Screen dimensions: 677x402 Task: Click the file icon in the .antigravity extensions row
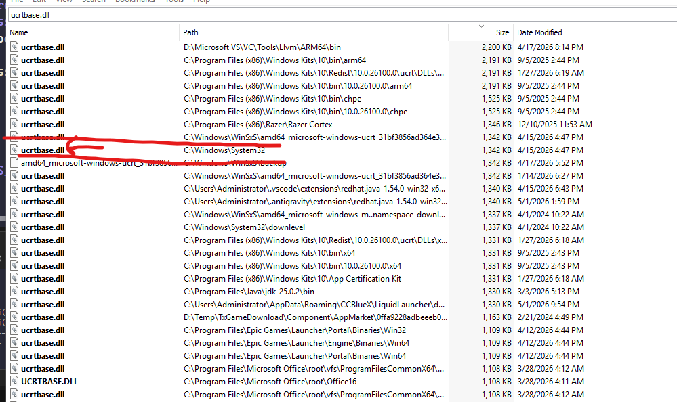click(14, 202)
